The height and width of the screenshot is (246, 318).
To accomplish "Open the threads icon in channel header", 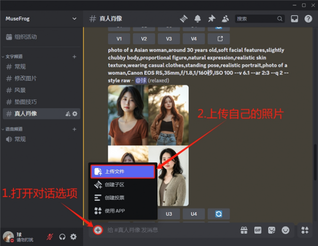I will point(184,19).
